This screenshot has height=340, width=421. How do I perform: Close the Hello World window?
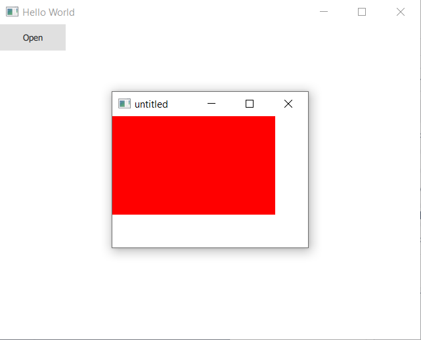pyautogui.click(x=401, y=12)
